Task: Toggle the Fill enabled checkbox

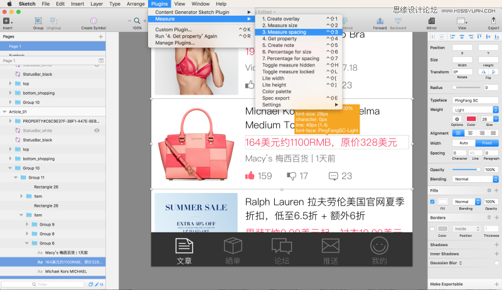Action: pos(432,202)
